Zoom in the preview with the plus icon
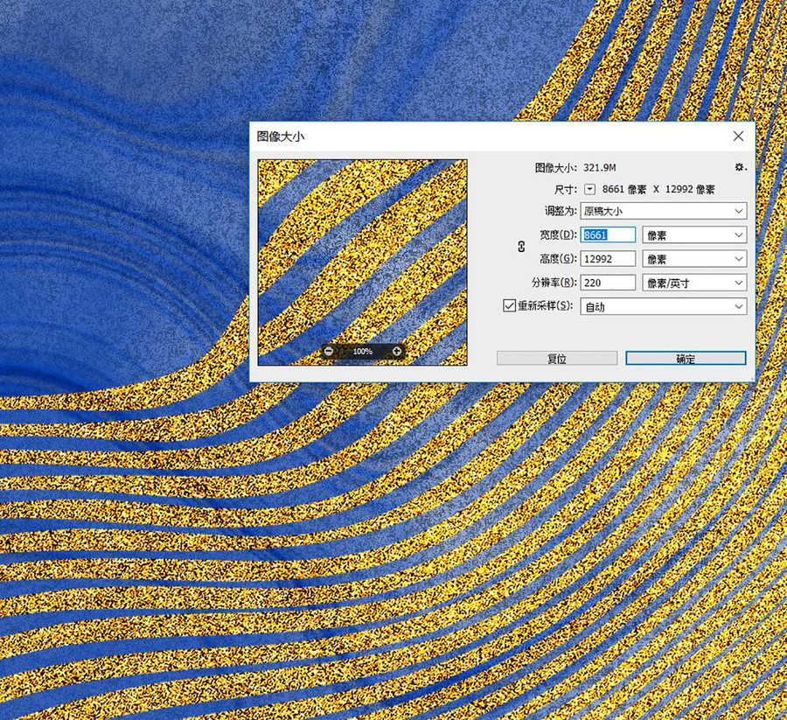 pyautogui.click(x=396, y=351)
